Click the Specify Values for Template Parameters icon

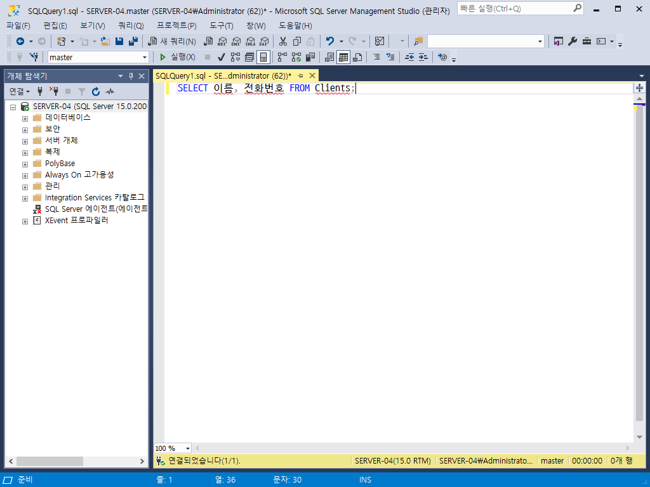click(442, 57)
